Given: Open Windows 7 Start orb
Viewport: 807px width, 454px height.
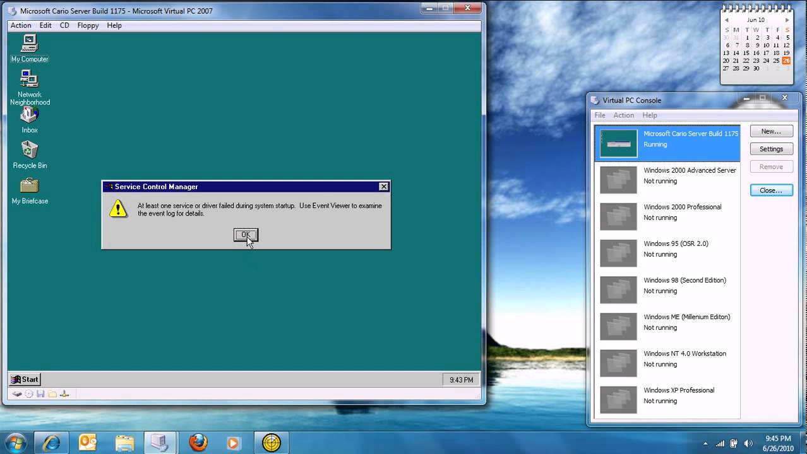Looking at the screenshot, I should click(15, 443).
